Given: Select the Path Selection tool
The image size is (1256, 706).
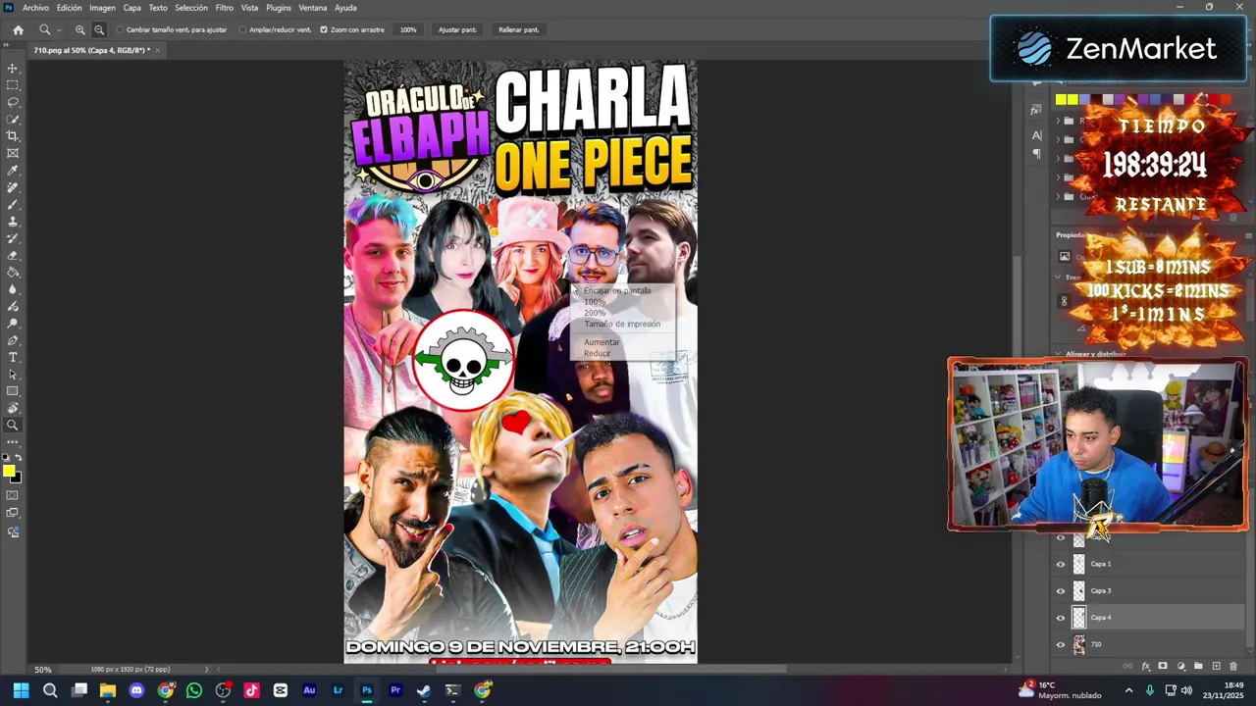Looking at the screenshot, I should tap(13, 375).
